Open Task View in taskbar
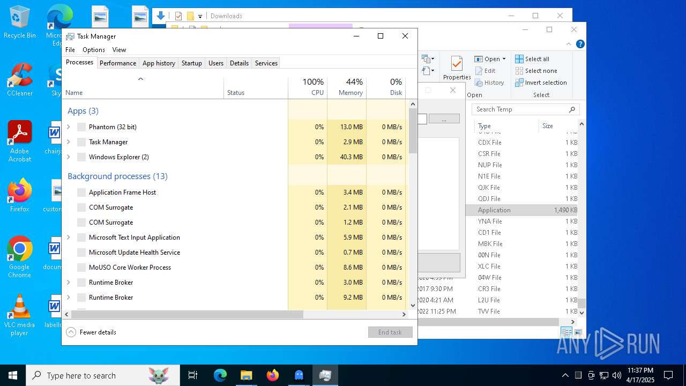The width and height of the screenshot is (686, 386). click(193, 375)
